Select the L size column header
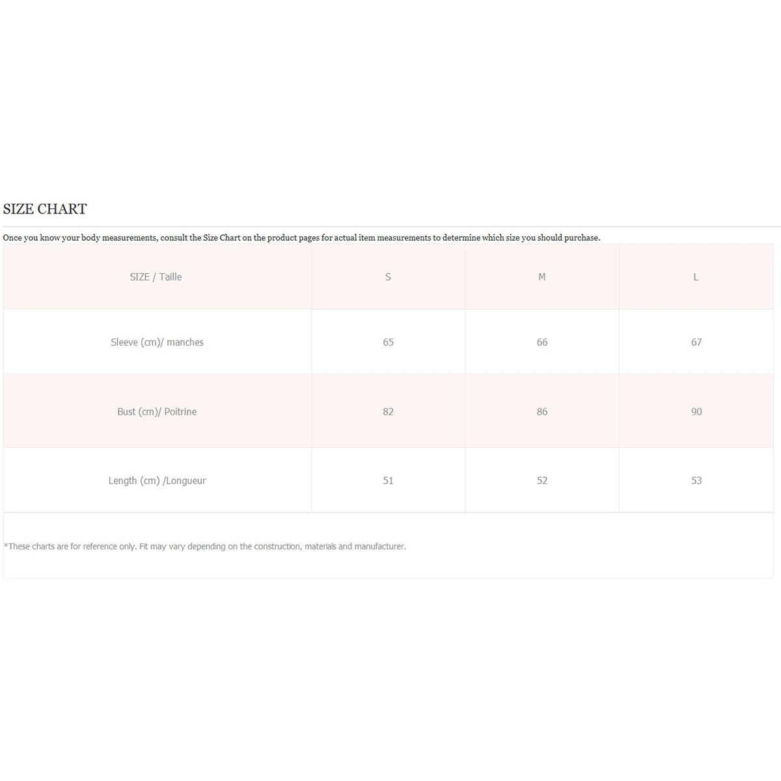 (696, 277)
